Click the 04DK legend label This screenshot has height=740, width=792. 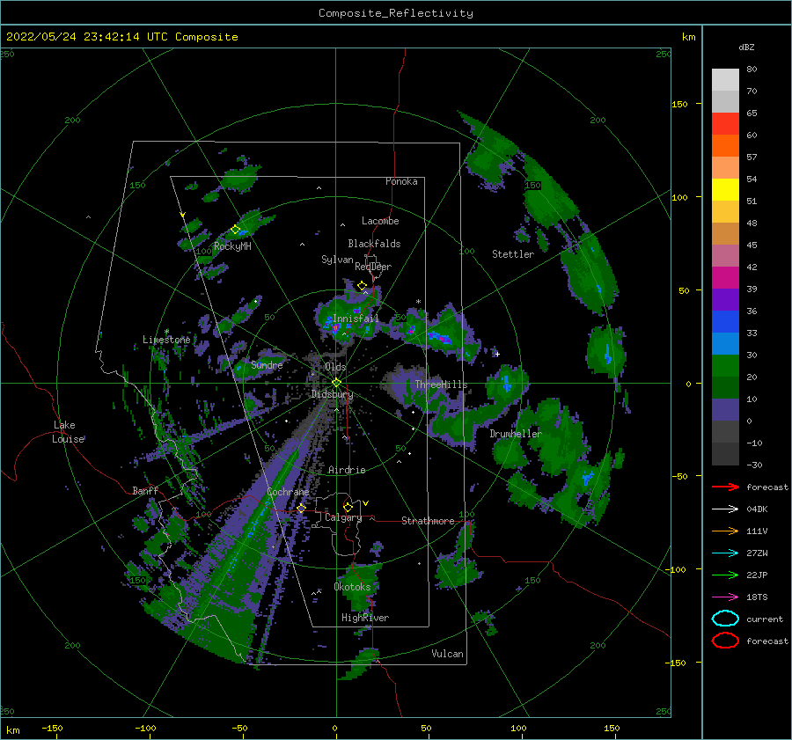757,509
